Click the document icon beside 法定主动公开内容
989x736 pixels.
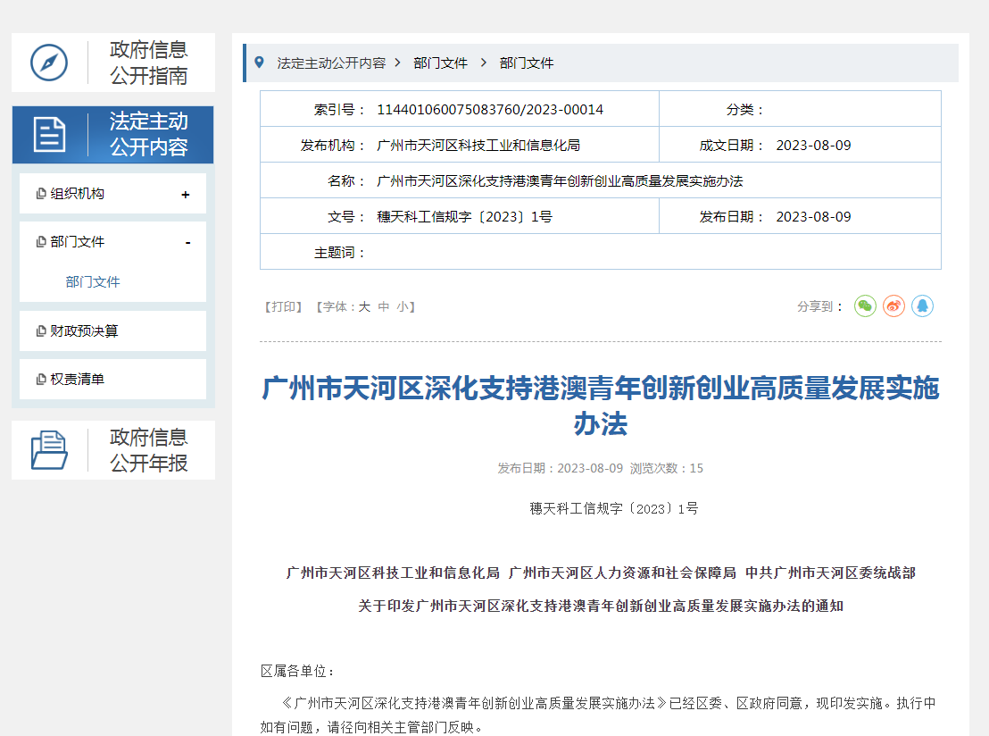tap(50, 135)
